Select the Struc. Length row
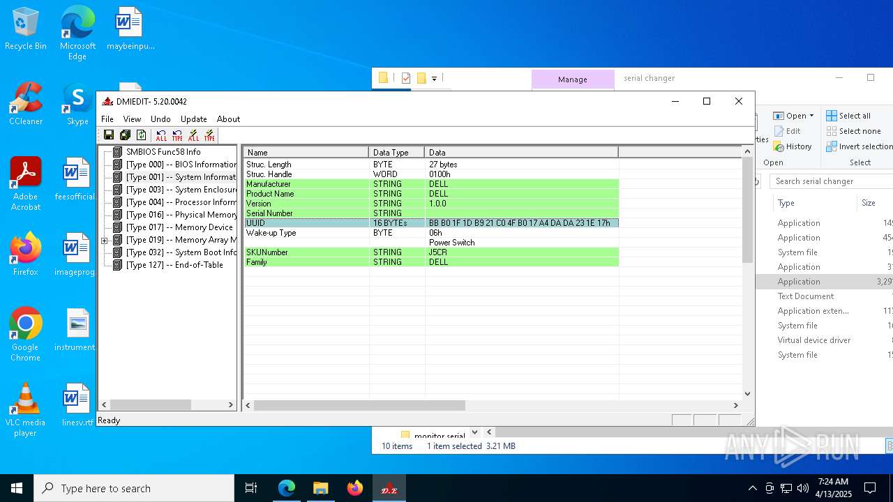This screenshot has height=502, width=893. click(431, 165)
